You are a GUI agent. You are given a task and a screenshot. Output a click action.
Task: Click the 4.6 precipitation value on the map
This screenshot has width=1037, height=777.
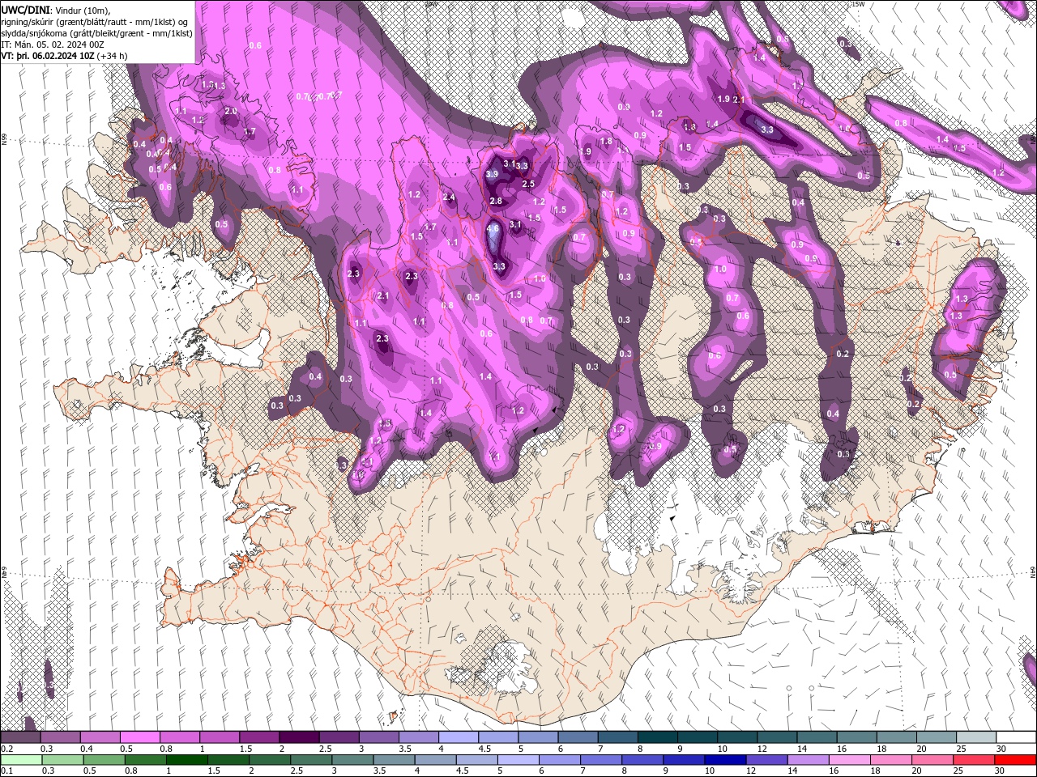pos(493,229)
